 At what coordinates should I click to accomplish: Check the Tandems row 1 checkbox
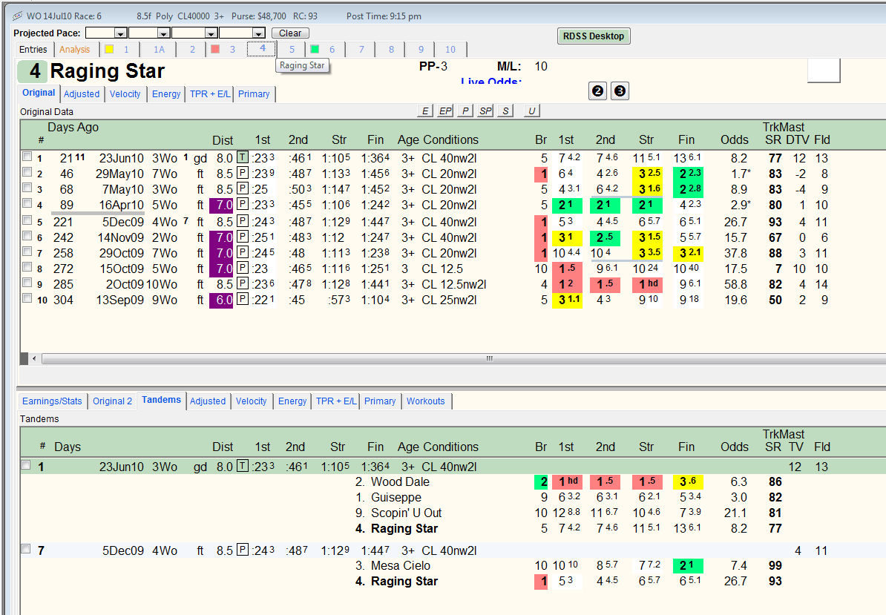coord(25,465)
